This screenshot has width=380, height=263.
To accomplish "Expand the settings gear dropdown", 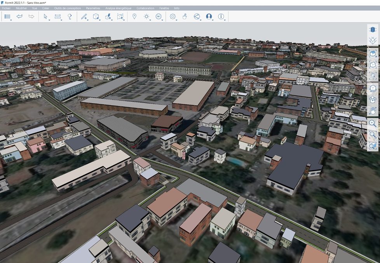I will coord(176,20).
